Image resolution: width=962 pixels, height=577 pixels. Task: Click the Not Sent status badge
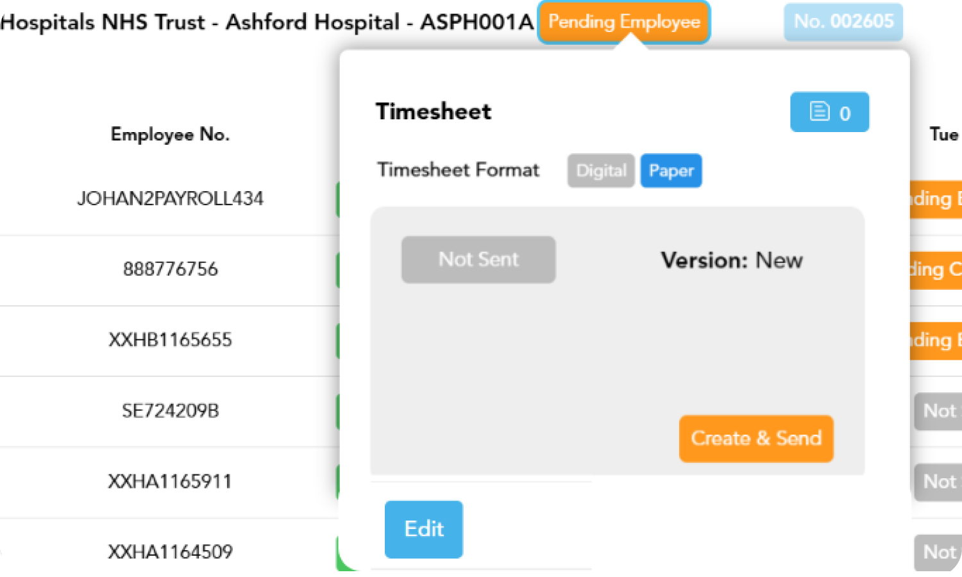[x=478, y=260]
